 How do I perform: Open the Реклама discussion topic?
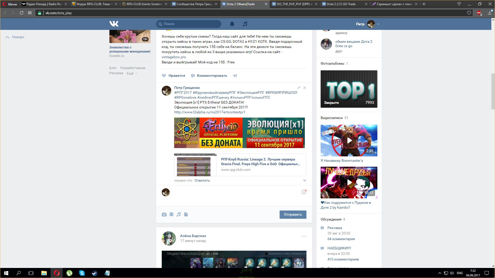pos(335,228)
